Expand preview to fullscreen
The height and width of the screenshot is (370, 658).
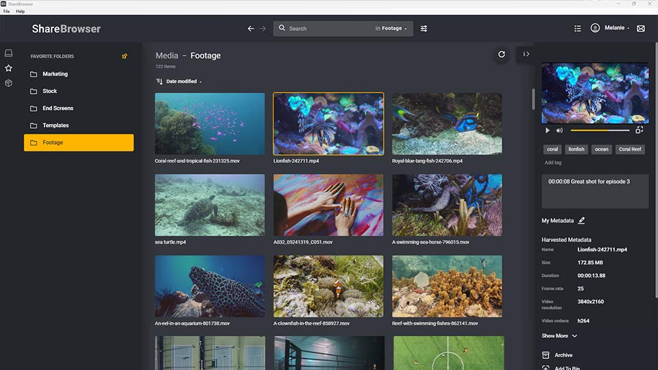pyautogui.click(x=639, y=130)
